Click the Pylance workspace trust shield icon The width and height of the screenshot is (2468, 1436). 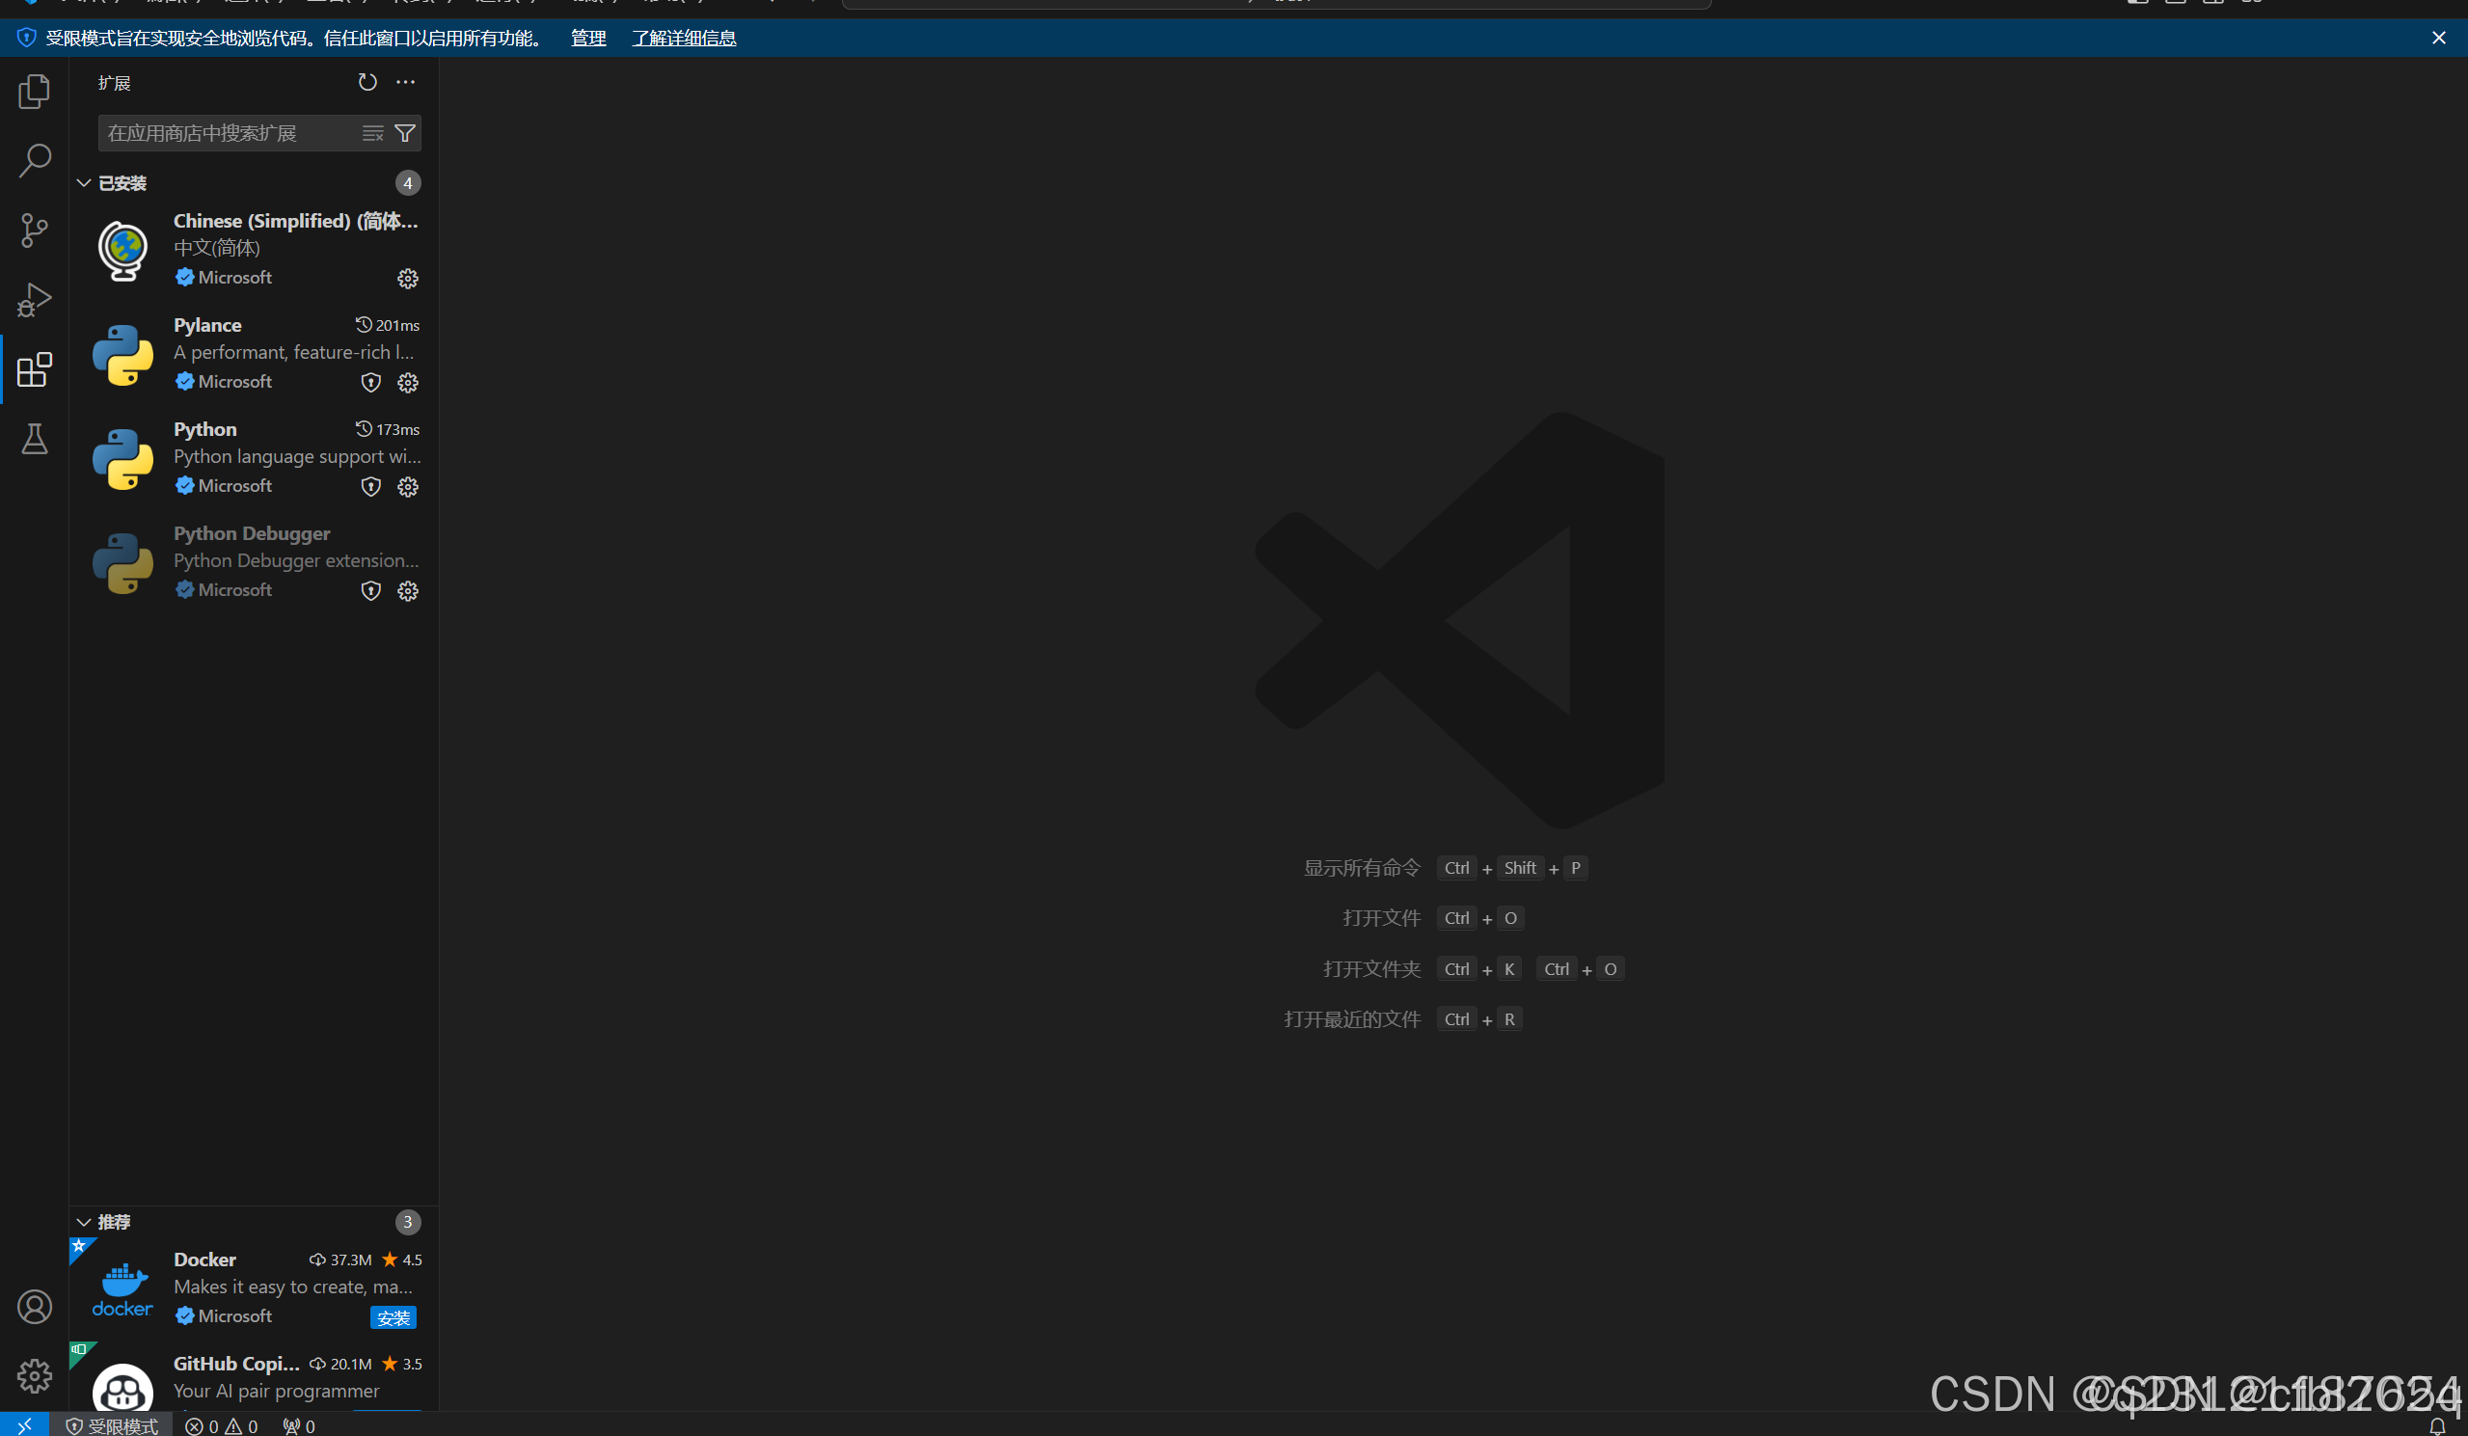[371, 383]
